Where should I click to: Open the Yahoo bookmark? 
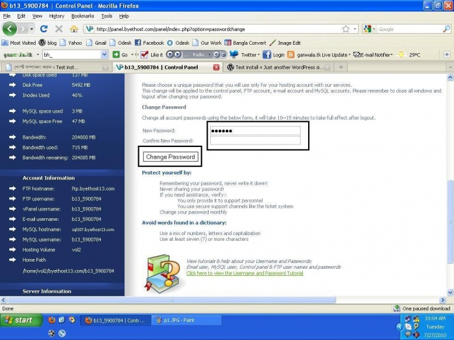click(x=71, y=43)
